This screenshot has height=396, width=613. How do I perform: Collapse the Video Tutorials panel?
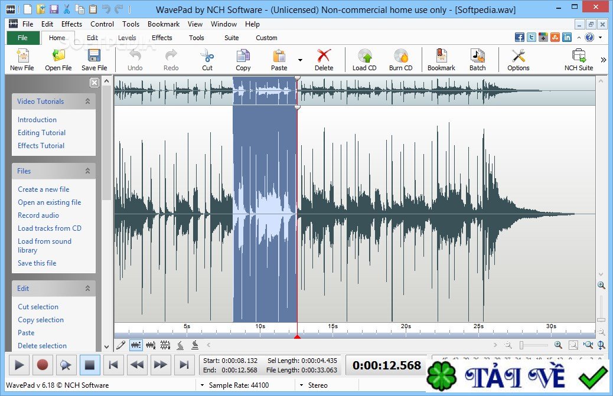[x=87, y=102]
